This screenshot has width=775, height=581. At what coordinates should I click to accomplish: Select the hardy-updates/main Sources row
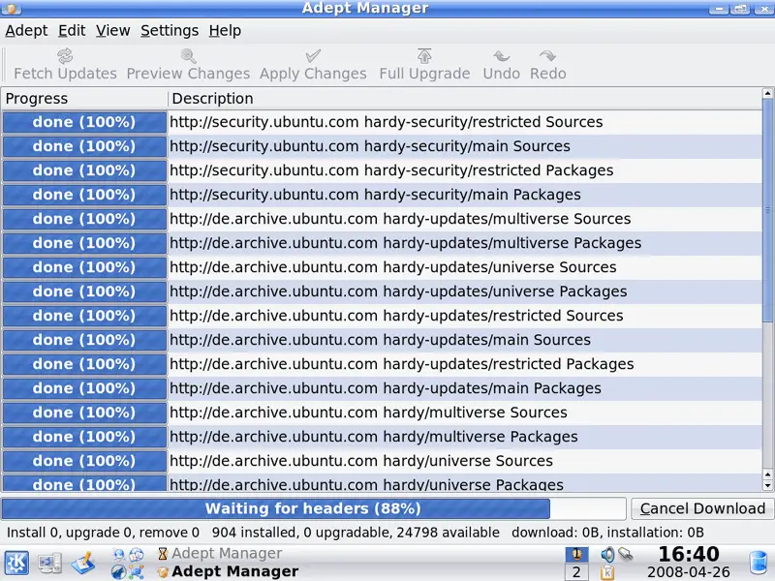[382, 340]
